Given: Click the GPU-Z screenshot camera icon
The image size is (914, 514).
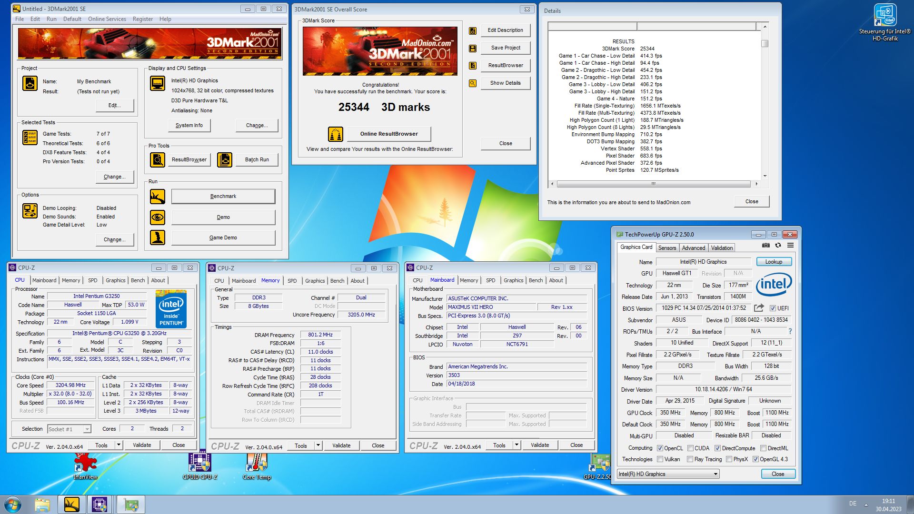Looking at the screenshot, I should (765, 245).
